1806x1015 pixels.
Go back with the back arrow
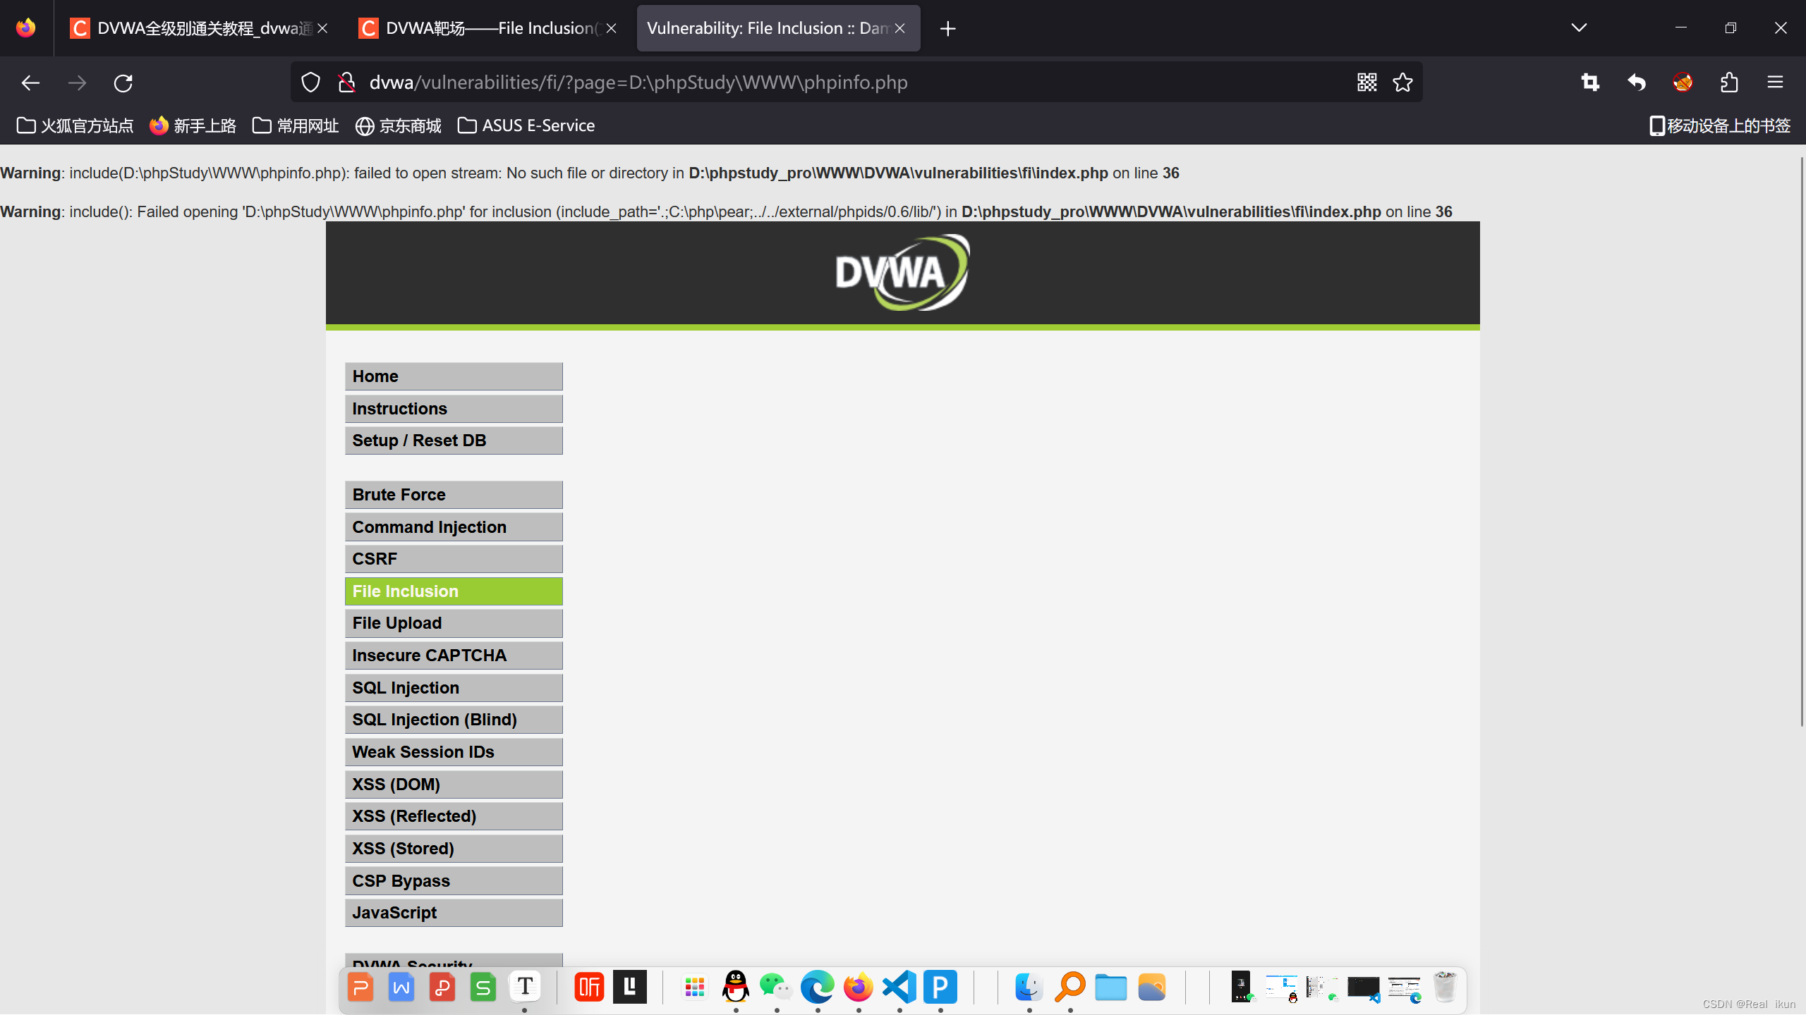pos(30,83)
